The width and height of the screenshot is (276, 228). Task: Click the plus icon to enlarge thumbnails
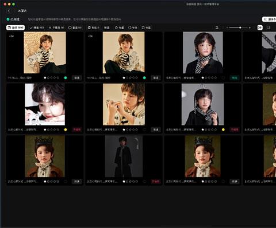pyautogui.click(x=250, y=28)
